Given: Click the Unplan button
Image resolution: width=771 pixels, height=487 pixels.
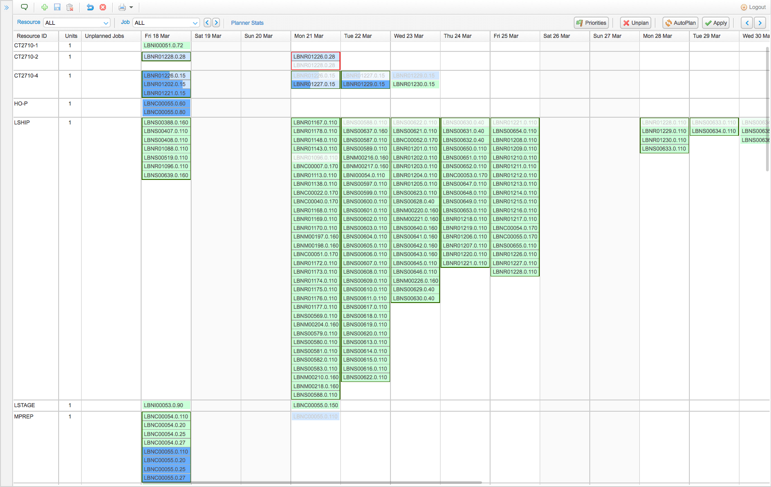Looking at the screenshot, I should click(635, 23).
